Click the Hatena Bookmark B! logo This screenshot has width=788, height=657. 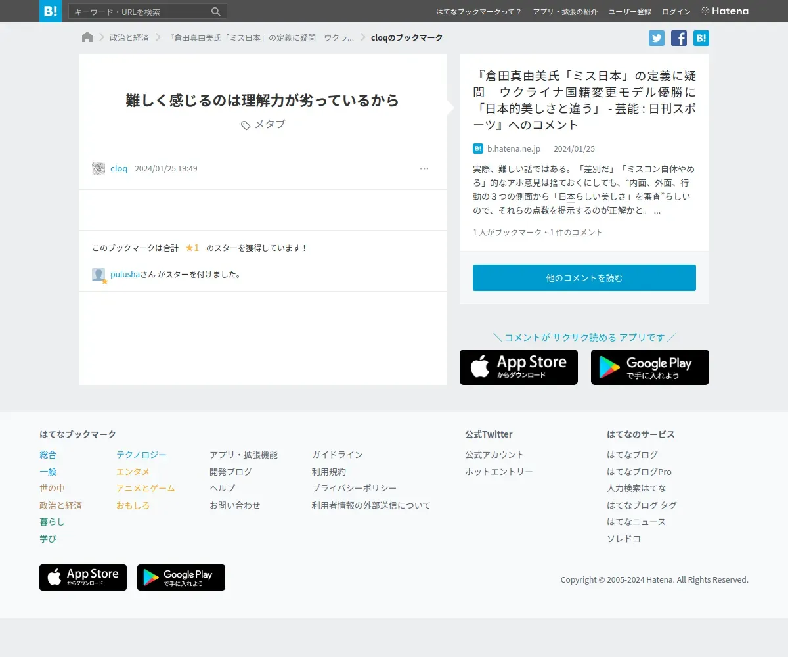click(x=51, y=11)
